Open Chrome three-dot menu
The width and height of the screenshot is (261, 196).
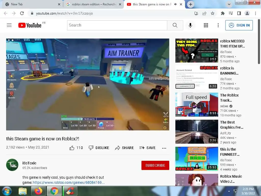coord(255,13)
